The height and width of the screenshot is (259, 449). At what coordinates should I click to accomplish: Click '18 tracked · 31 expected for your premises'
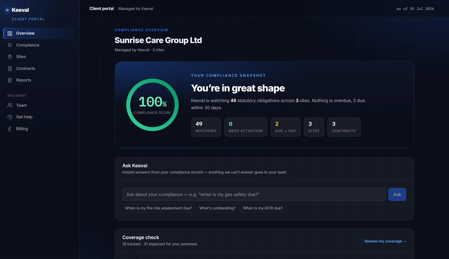click(160, 244)
